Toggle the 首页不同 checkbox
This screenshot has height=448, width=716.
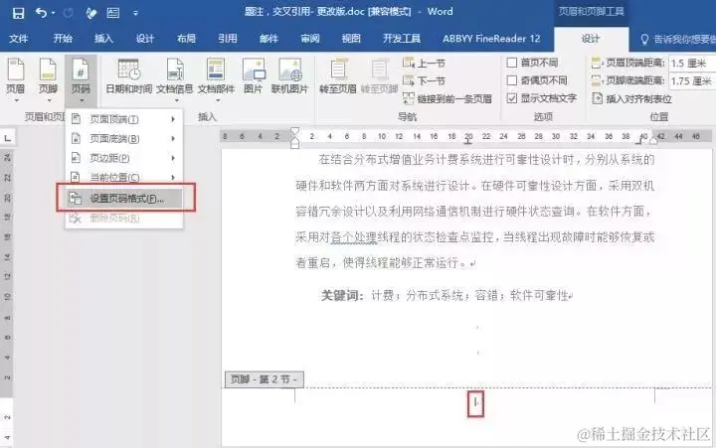click(512, 63)
